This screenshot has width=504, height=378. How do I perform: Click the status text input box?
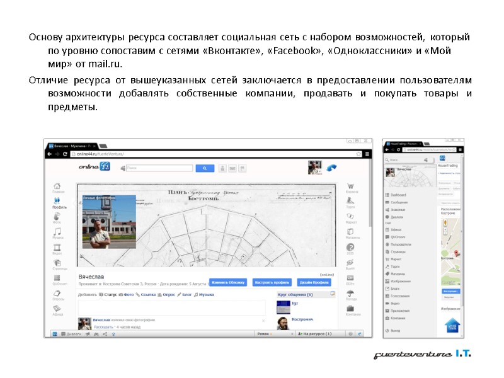(x=172, y=308)
